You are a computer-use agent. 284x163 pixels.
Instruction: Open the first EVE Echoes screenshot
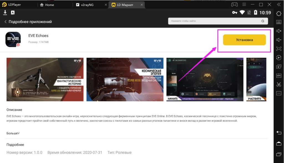tap(45, 80)
